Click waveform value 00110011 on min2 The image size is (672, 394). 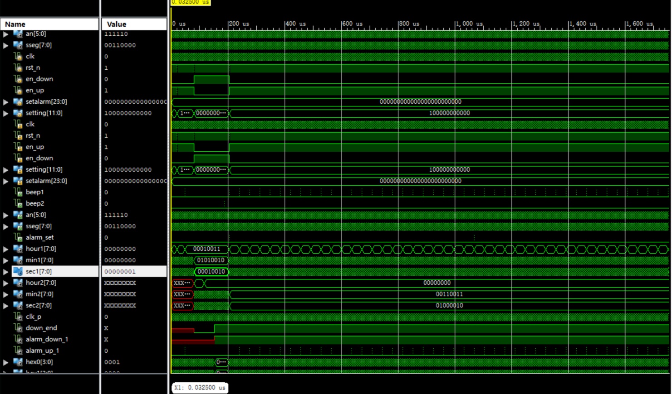pyautogui.click(x=449, y=294)
